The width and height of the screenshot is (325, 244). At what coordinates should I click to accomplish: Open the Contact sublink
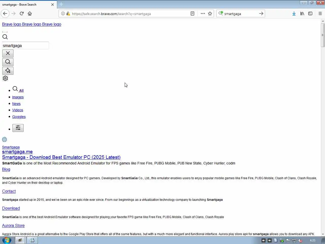pos(9,191)
